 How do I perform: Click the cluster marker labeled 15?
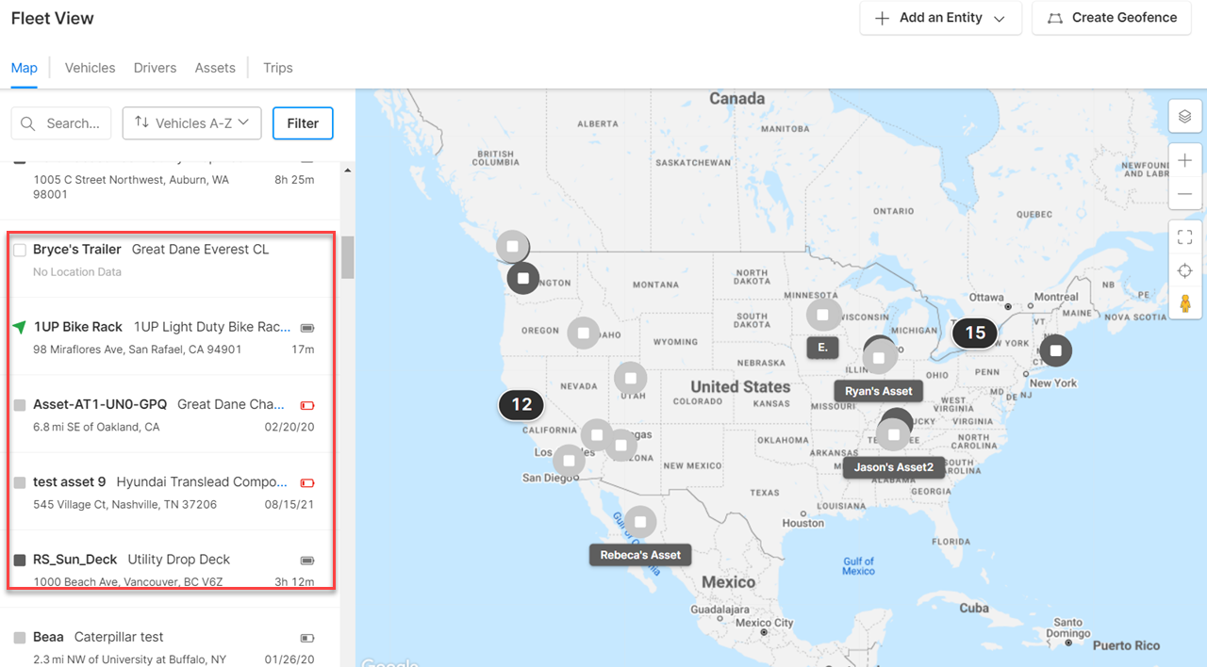(x=975, y=333)
